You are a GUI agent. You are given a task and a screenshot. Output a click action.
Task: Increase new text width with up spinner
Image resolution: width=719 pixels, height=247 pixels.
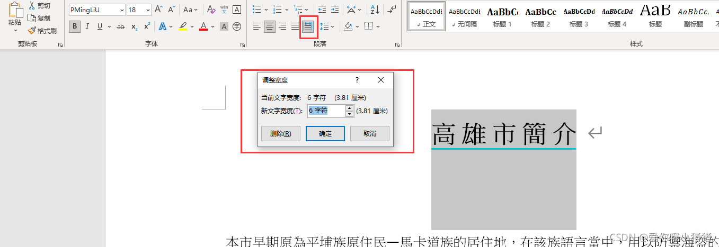pos(349,108)
